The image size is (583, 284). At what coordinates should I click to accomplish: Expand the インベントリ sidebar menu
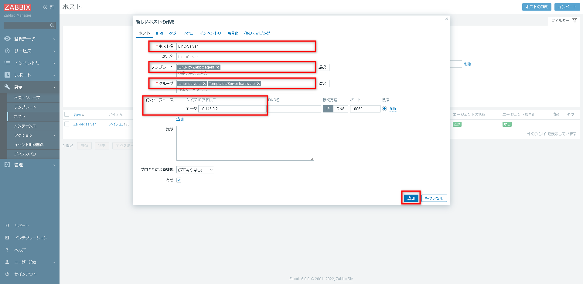click(30, 63)
